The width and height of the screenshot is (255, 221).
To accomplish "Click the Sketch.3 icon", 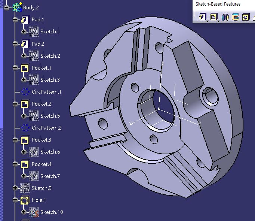I will [34, 80].
